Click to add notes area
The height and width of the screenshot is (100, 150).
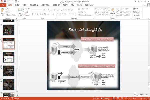[x=140, y=95]
